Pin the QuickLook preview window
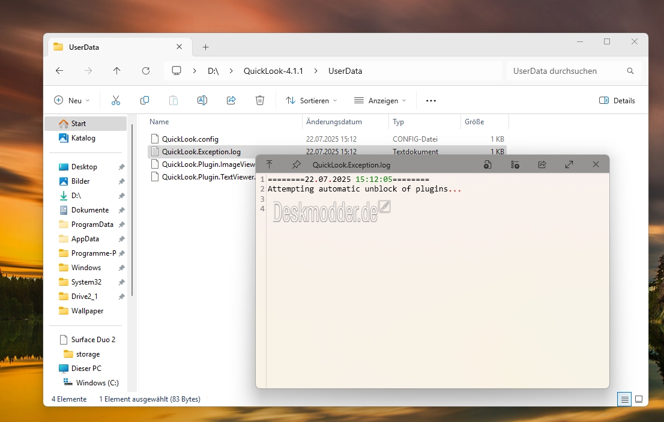Viewport: 664px width, 422px height. tap(297, 164)
